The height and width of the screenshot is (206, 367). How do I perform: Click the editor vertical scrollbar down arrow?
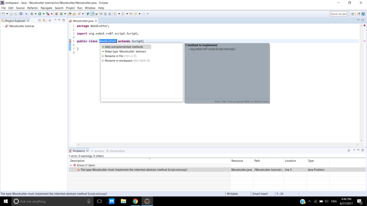[x=361, y=140]
